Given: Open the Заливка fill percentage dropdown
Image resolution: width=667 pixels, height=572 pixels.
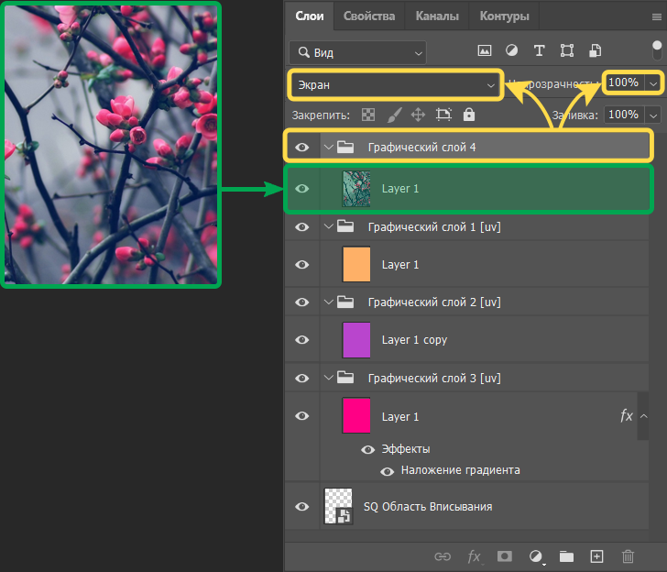Looking at the screenshot, I should (653, 115).
